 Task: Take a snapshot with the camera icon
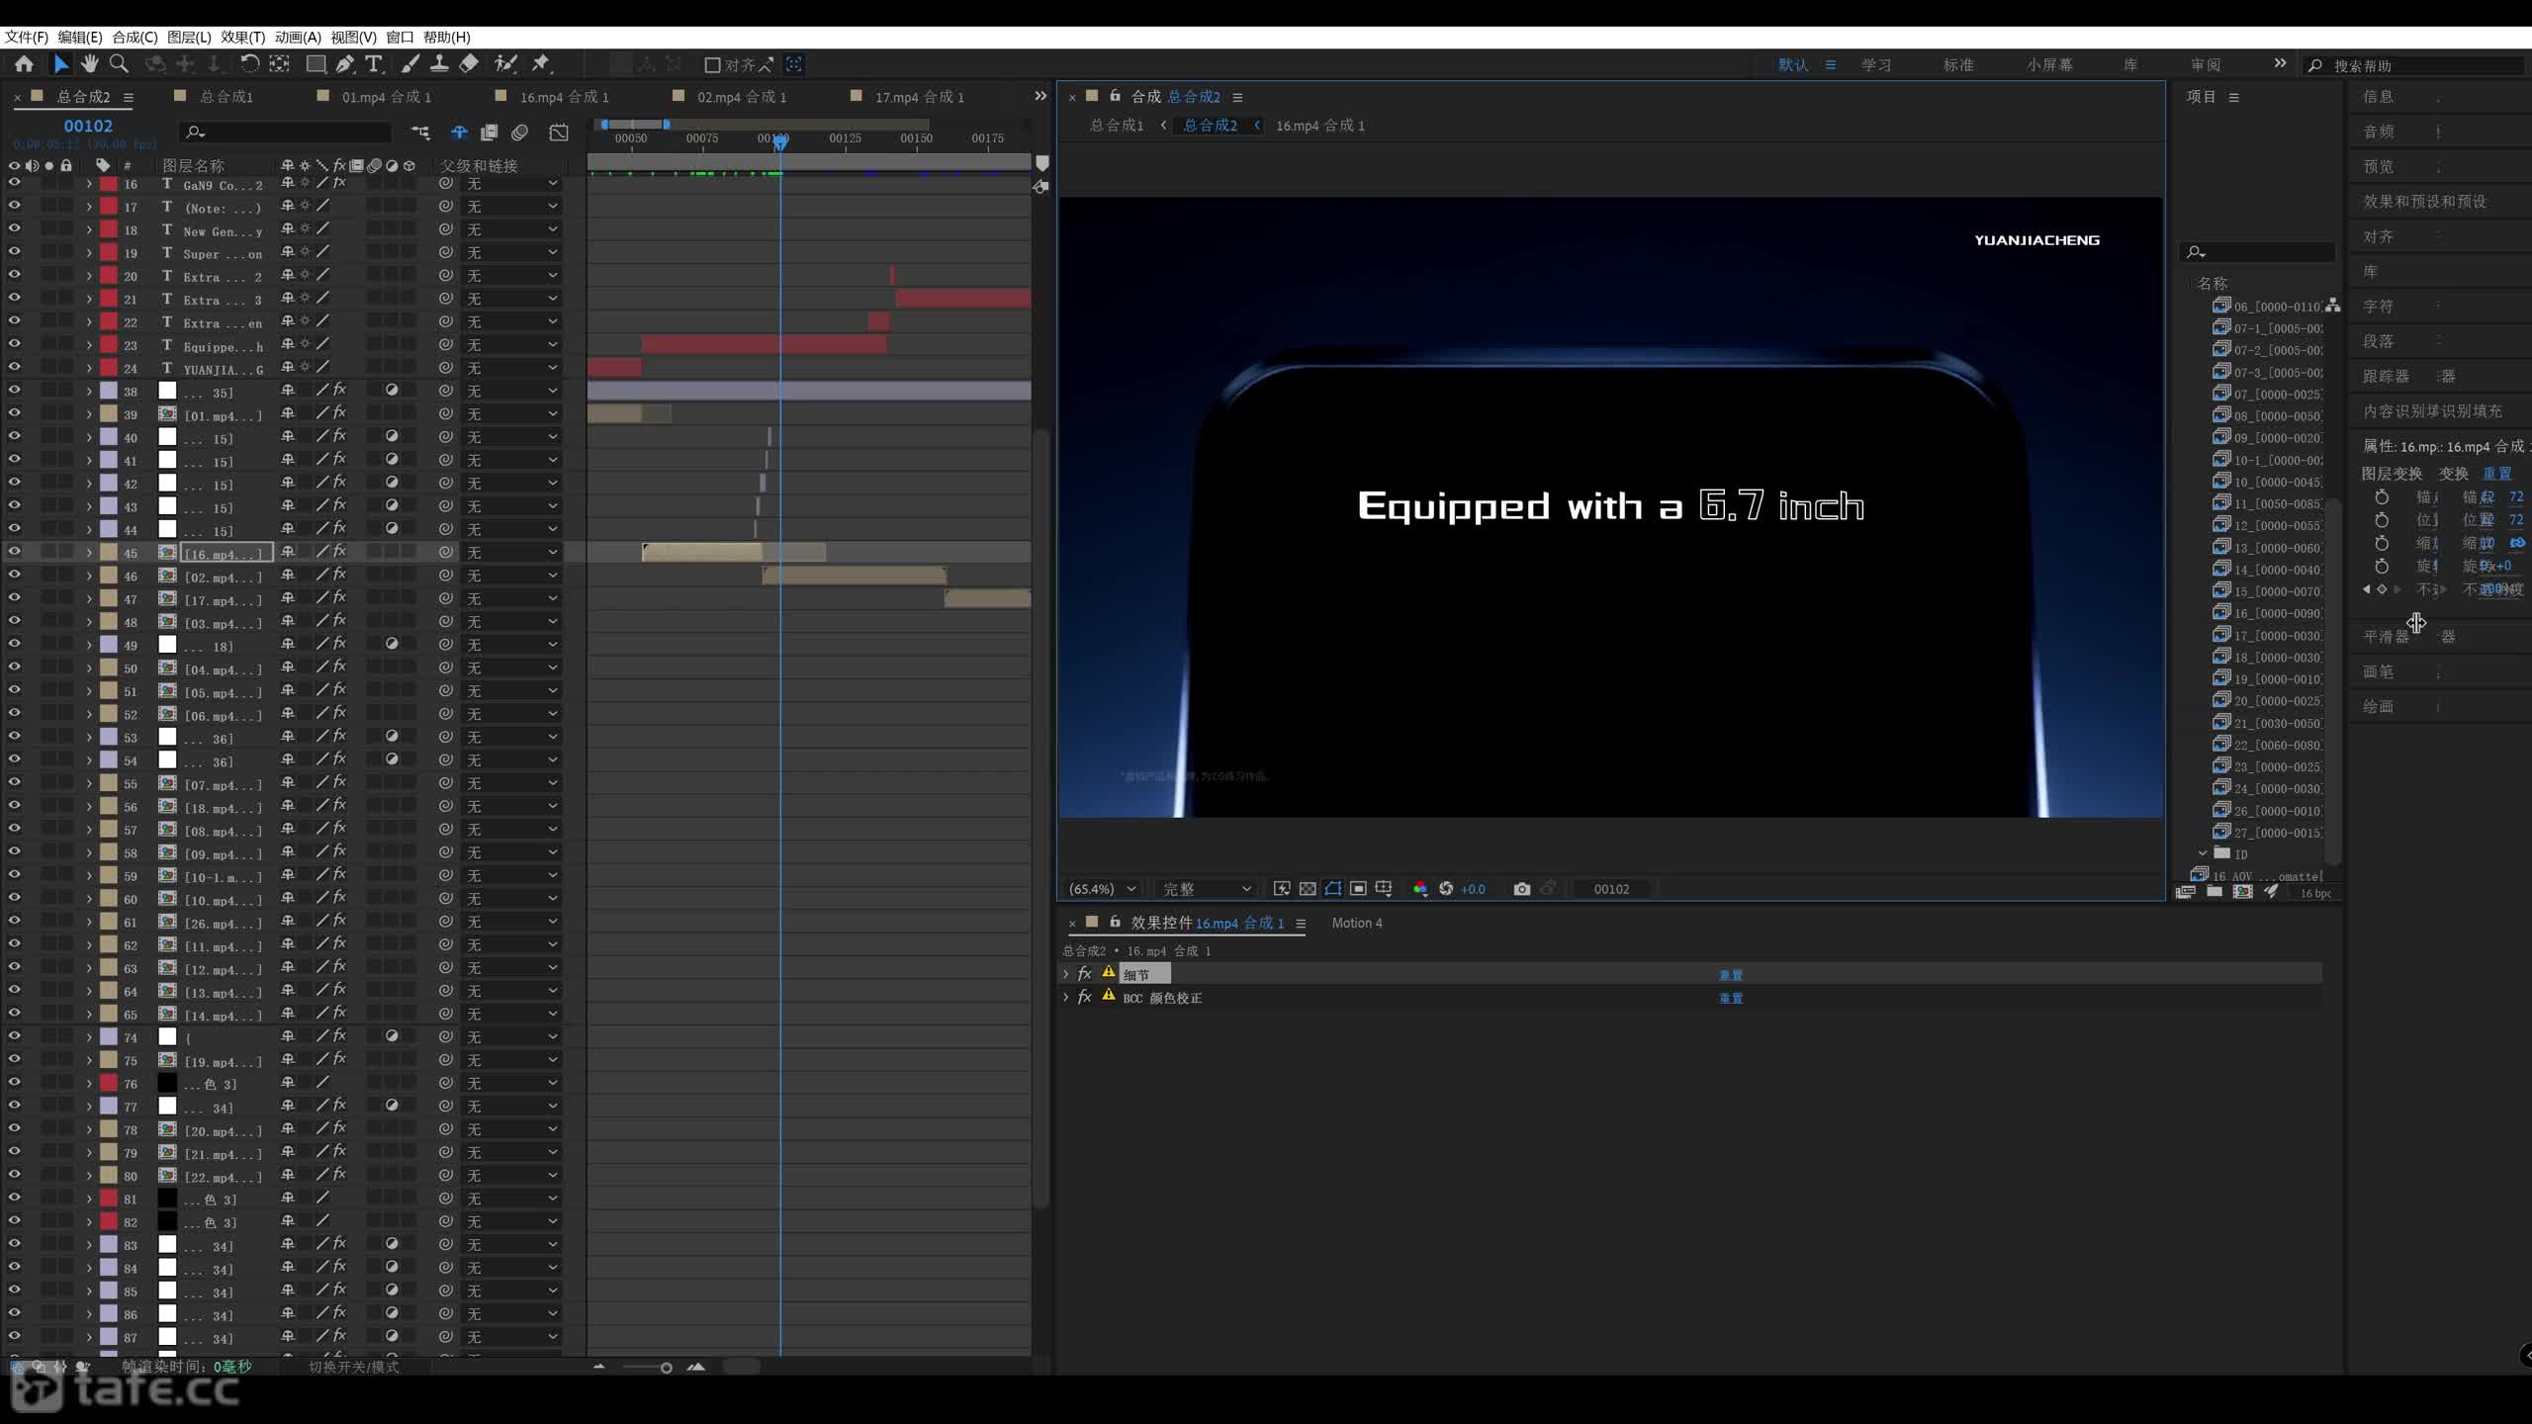[x=1522, y=889]
